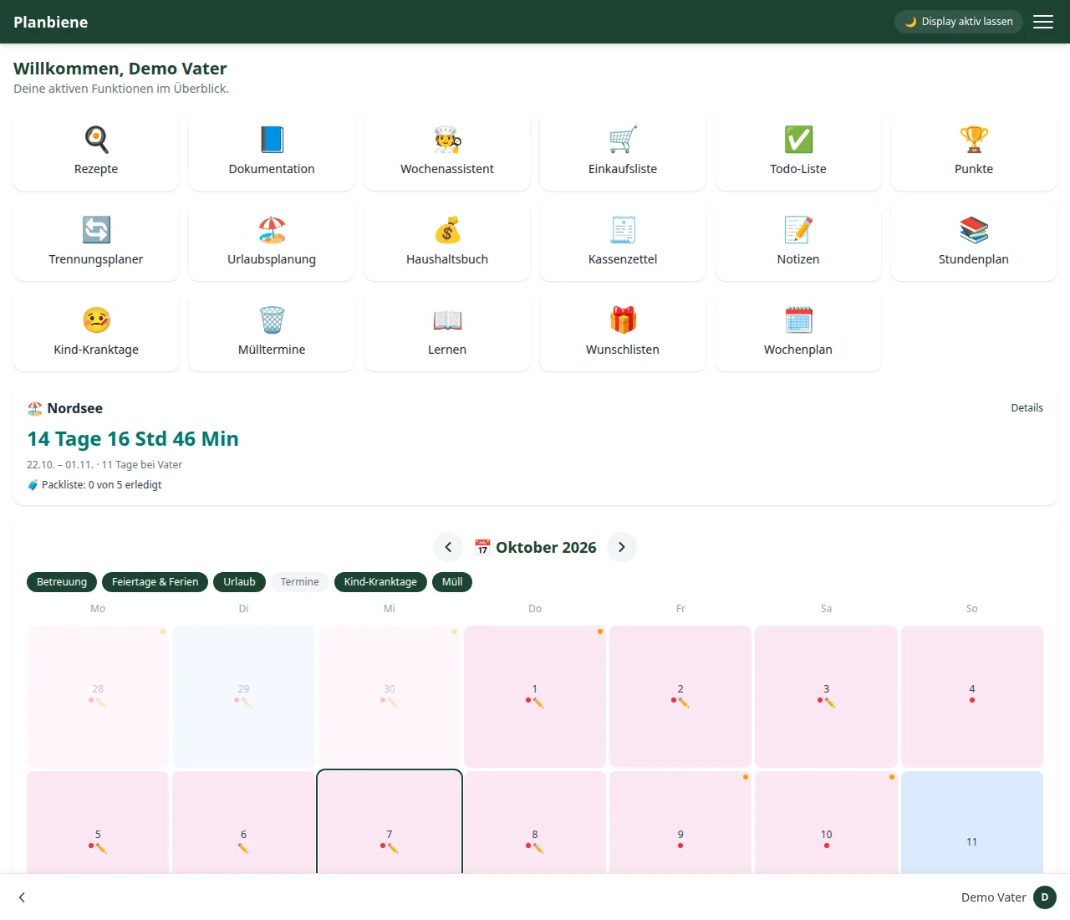Open the Stundenplan books tile
Viewport: 1070px width, 920px height.
(974, 243)
